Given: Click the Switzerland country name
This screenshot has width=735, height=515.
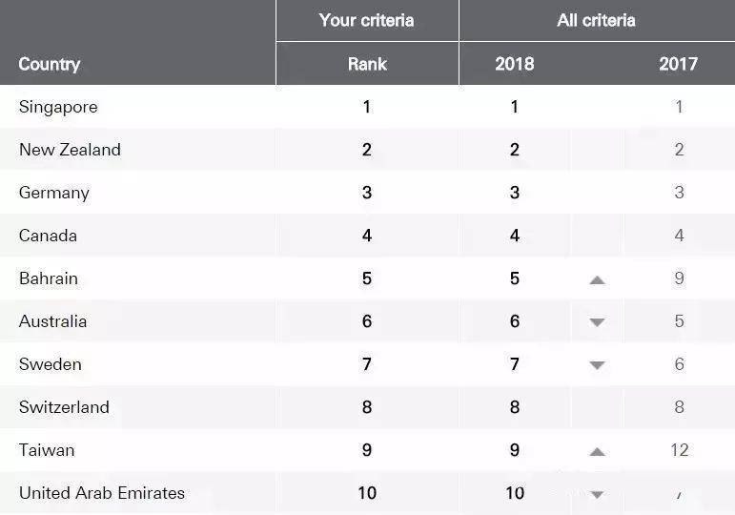Looking at the screenshot, I should click(64, 407).
